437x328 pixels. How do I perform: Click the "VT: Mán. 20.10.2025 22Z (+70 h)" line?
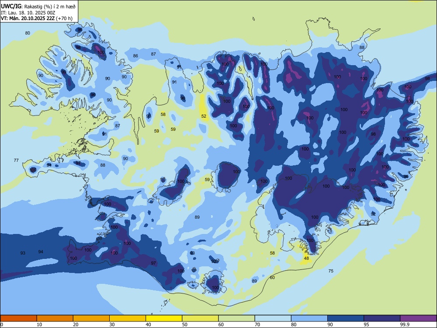tap(37, 18)
